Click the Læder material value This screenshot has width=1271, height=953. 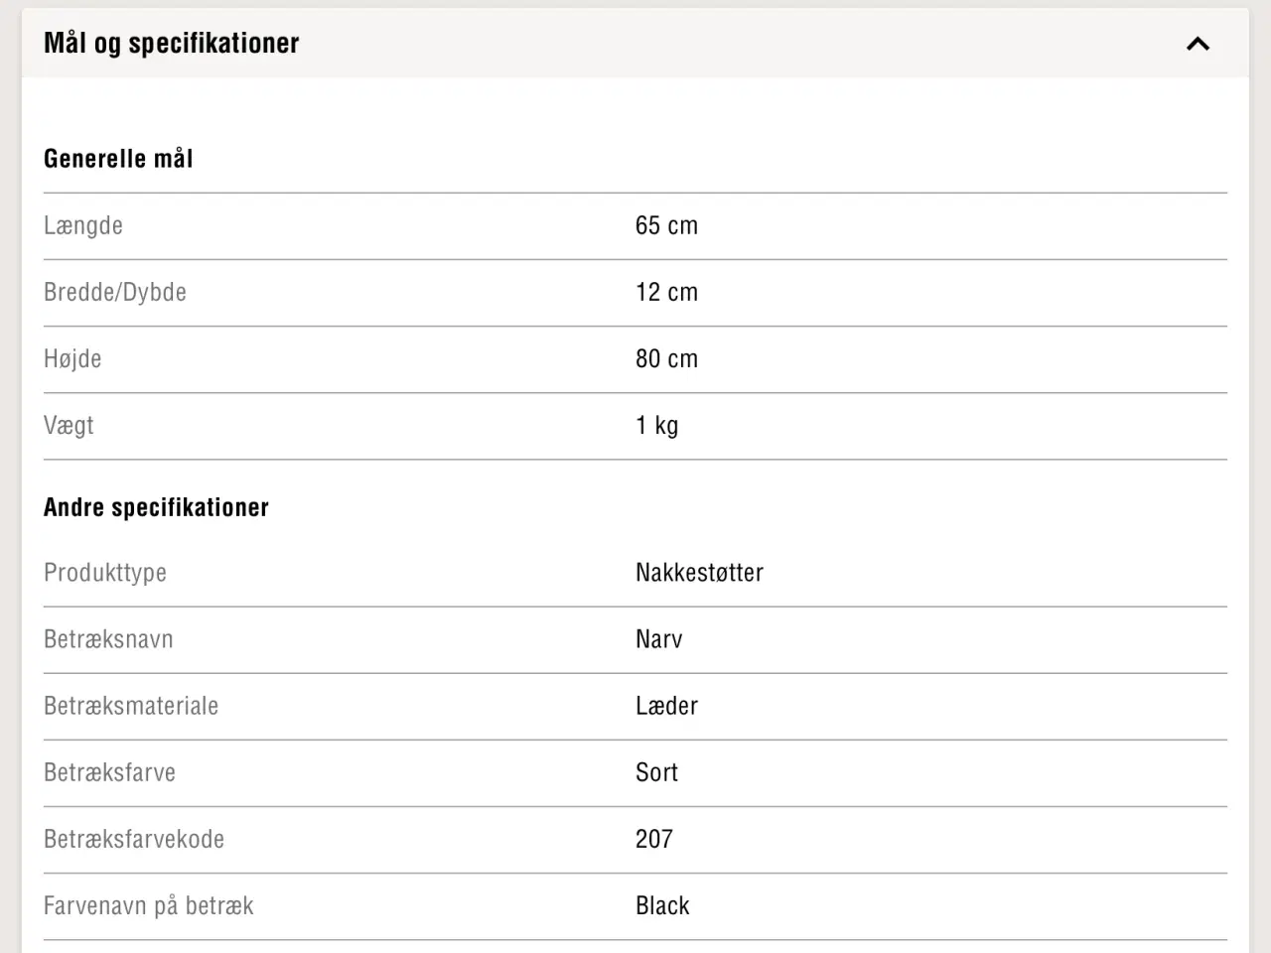coord(666,706)
